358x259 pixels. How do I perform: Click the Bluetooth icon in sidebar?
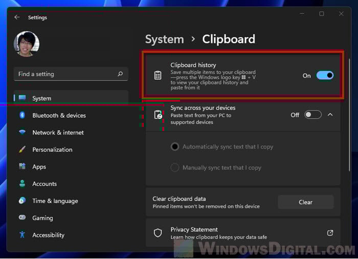coord(22,115)
